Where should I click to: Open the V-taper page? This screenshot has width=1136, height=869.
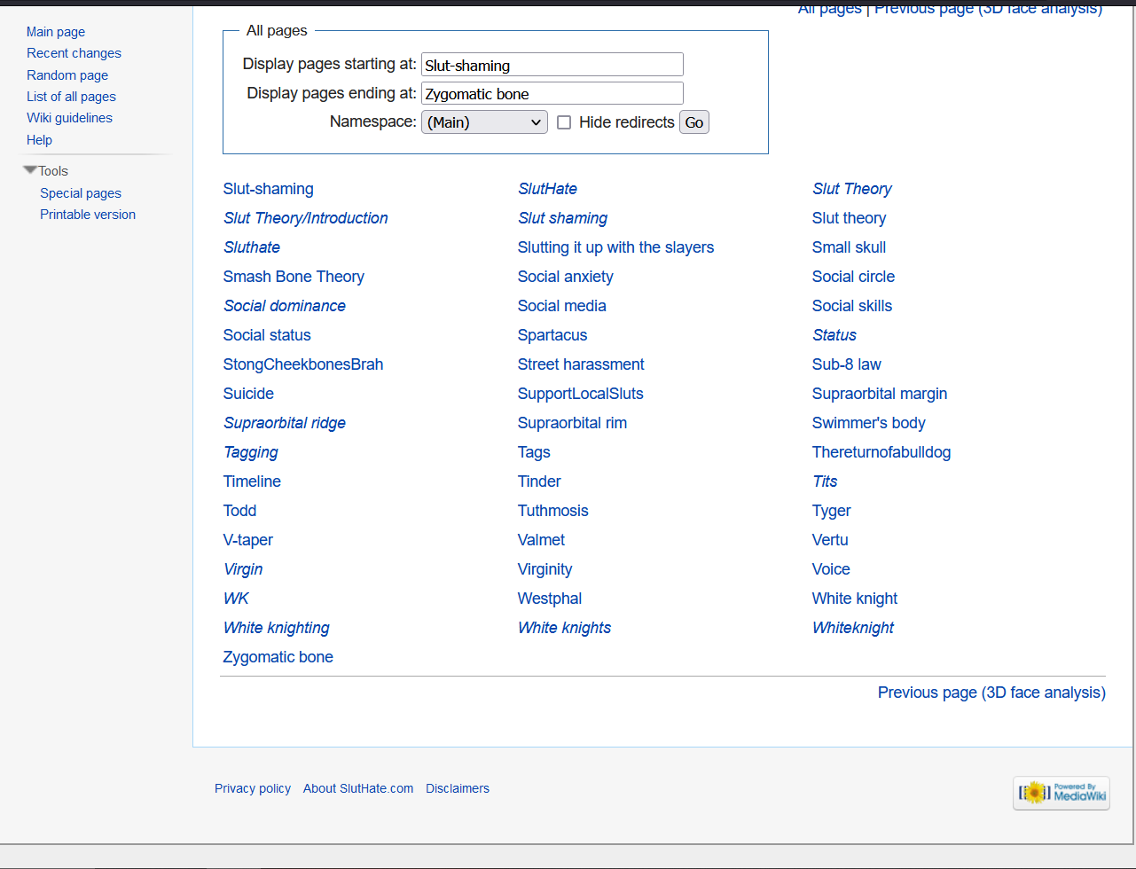tap(248, 540)
